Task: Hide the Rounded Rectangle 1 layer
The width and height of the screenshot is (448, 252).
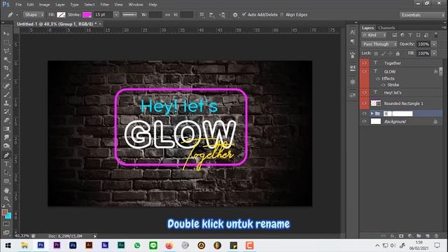Action: [364, 104]
